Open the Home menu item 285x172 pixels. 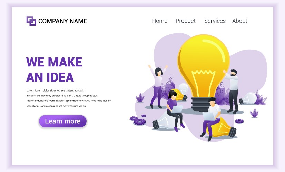click(x=160, y=21)
